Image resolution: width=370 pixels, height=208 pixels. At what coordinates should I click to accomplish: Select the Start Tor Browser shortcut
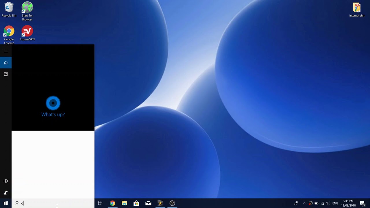coord(27,11)
